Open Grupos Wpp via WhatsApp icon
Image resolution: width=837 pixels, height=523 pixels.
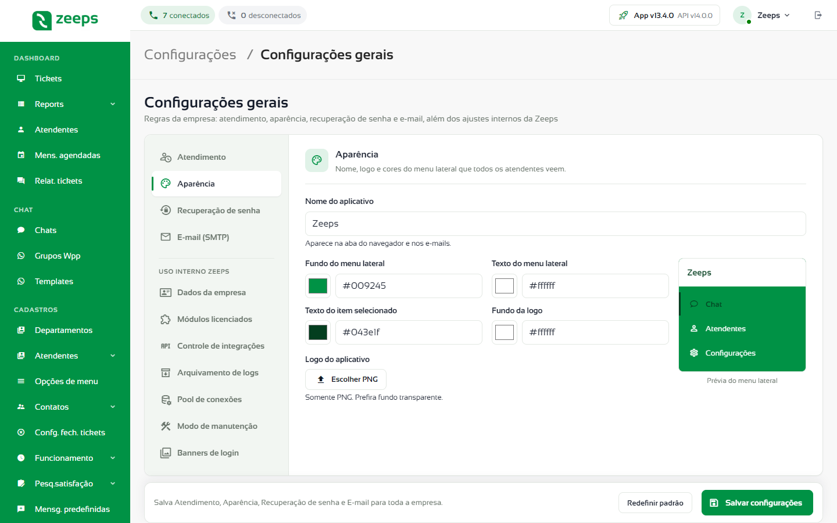pos(21,256)
